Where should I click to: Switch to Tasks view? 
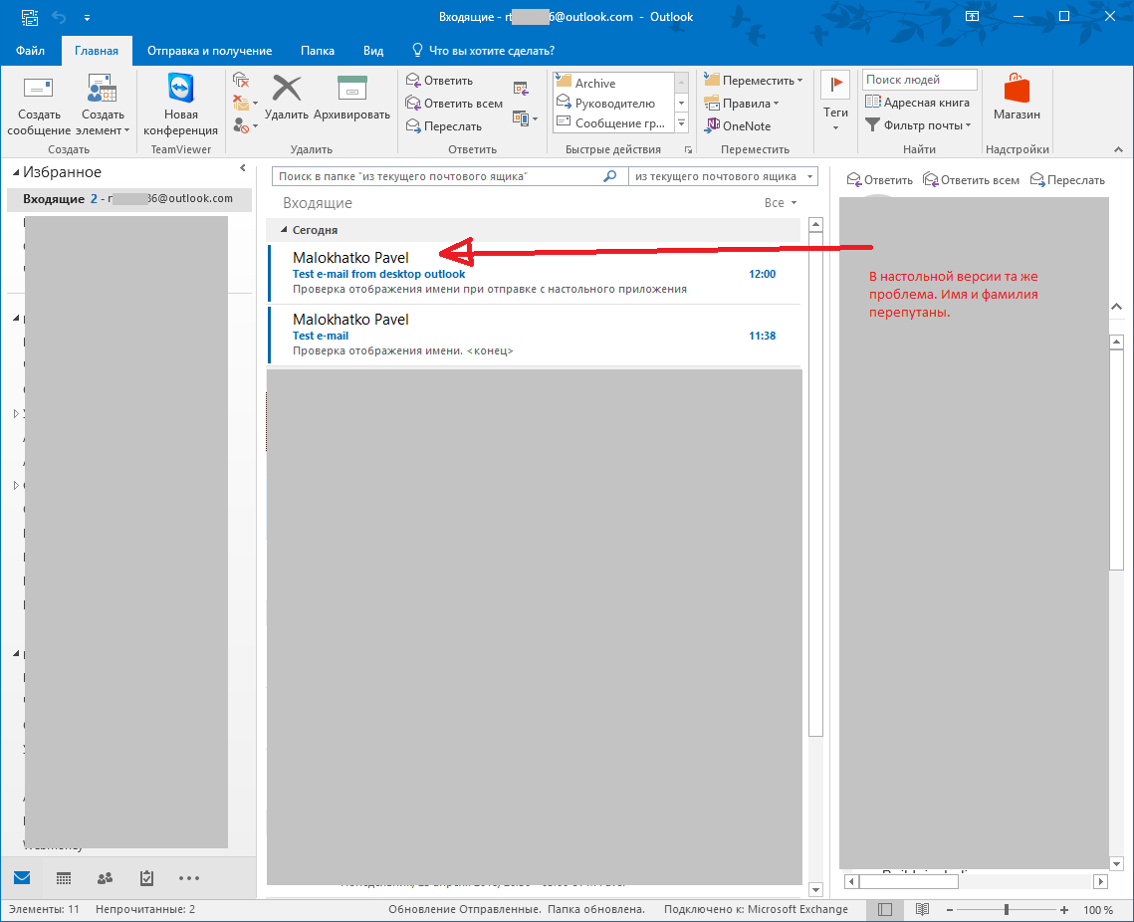pyautogui.click(x=146, y=878)
